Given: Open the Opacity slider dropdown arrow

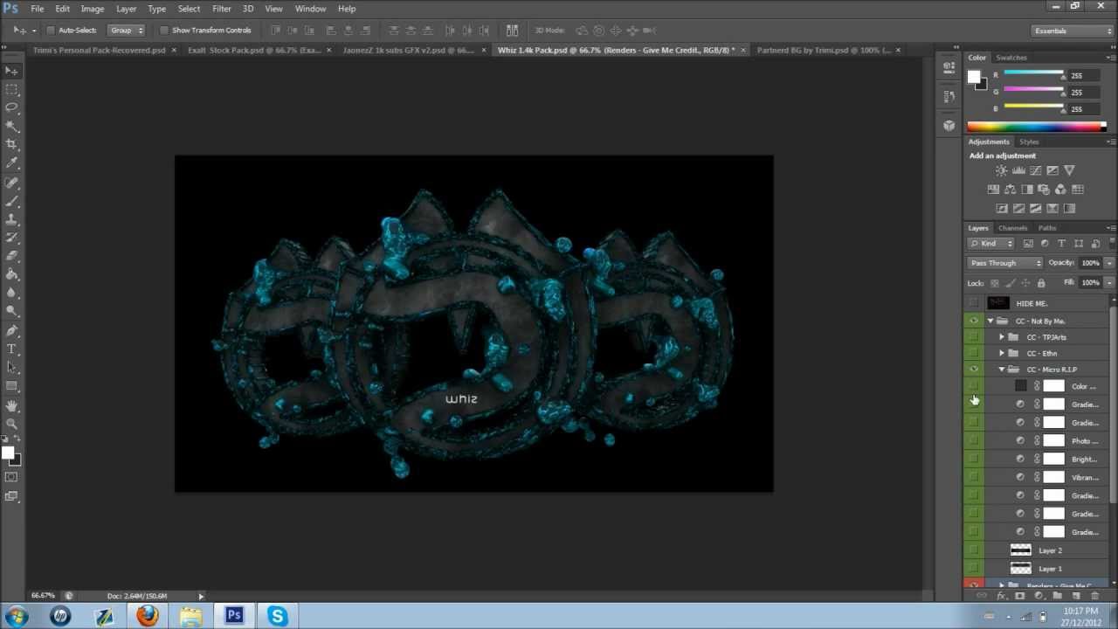Looking at the screenshot, I should (x=1109, y=263).
